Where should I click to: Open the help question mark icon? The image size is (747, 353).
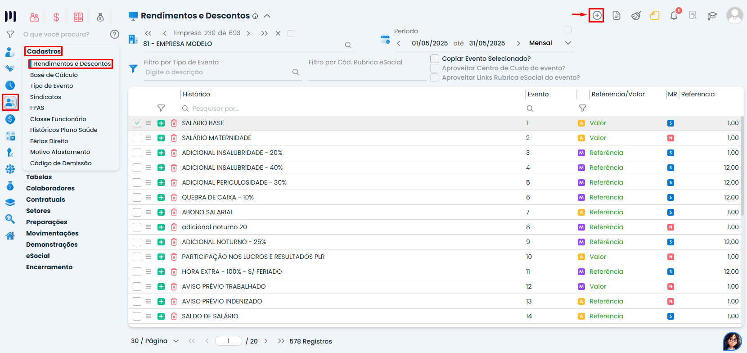click(115, 34)
